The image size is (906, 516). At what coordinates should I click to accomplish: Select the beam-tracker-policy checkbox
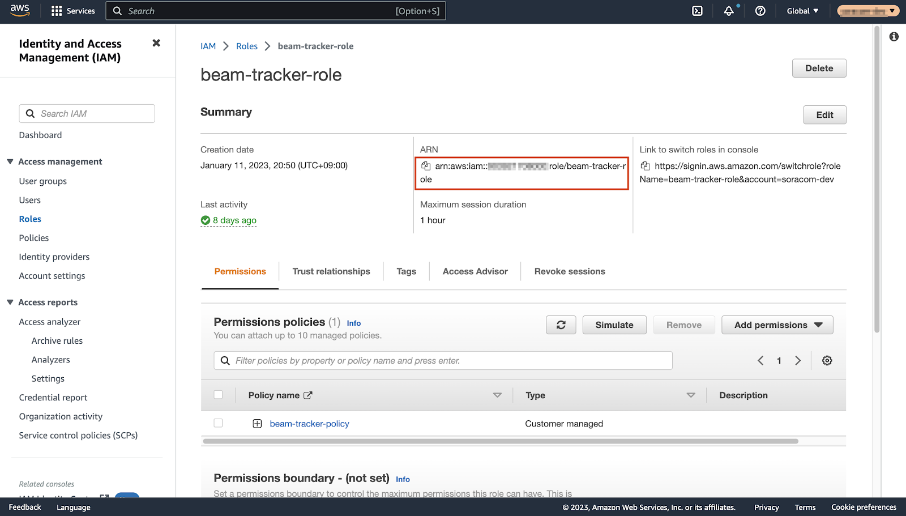coord(219,423)
